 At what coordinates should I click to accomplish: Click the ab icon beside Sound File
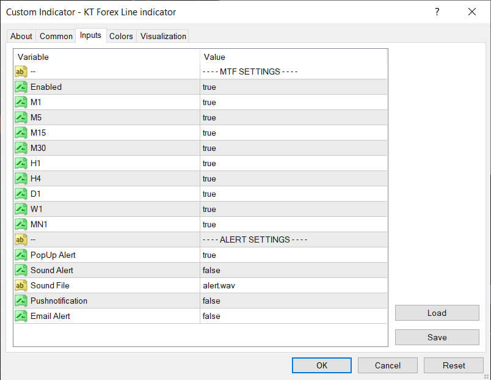pyautogui.click(x=21, y=285)
